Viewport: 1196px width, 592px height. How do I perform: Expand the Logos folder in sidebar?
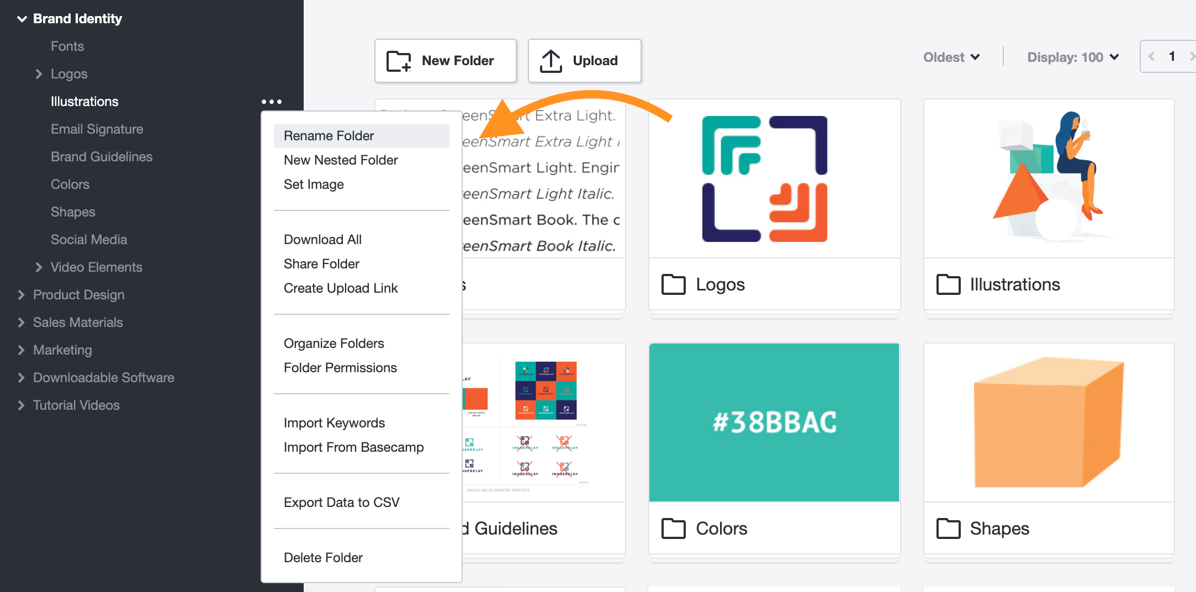pos(39,74)
